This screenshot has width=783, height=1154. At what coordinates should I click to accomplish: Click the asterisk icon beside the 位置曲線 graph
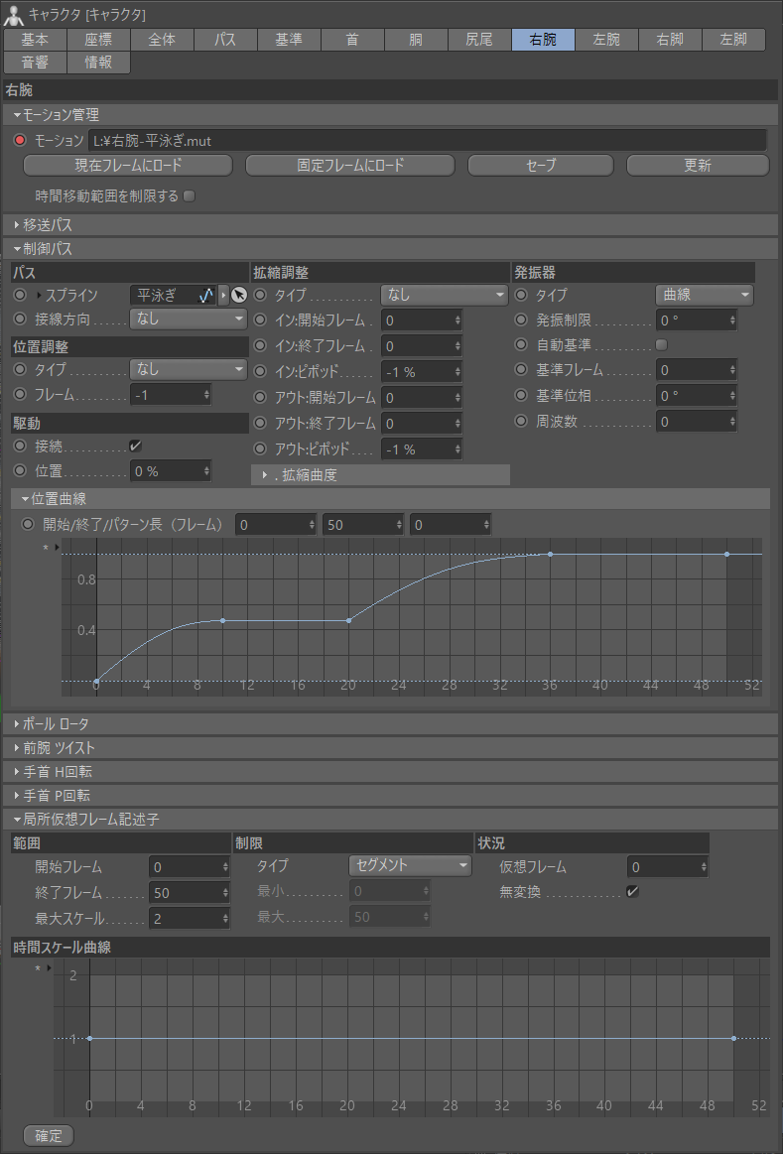point(45,548)
